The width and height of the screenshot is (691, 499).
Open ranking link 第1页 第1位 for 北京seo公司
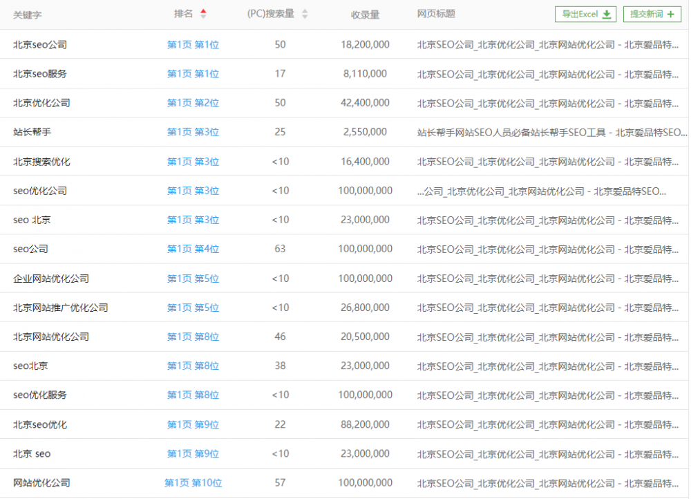[193, 44]
